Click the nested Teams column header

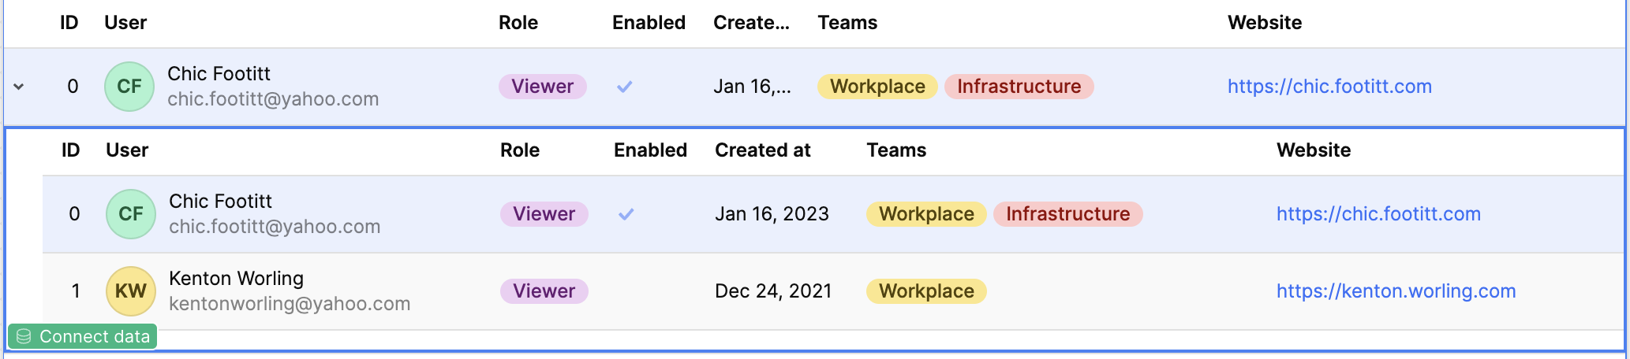click(x=896, y=150)
